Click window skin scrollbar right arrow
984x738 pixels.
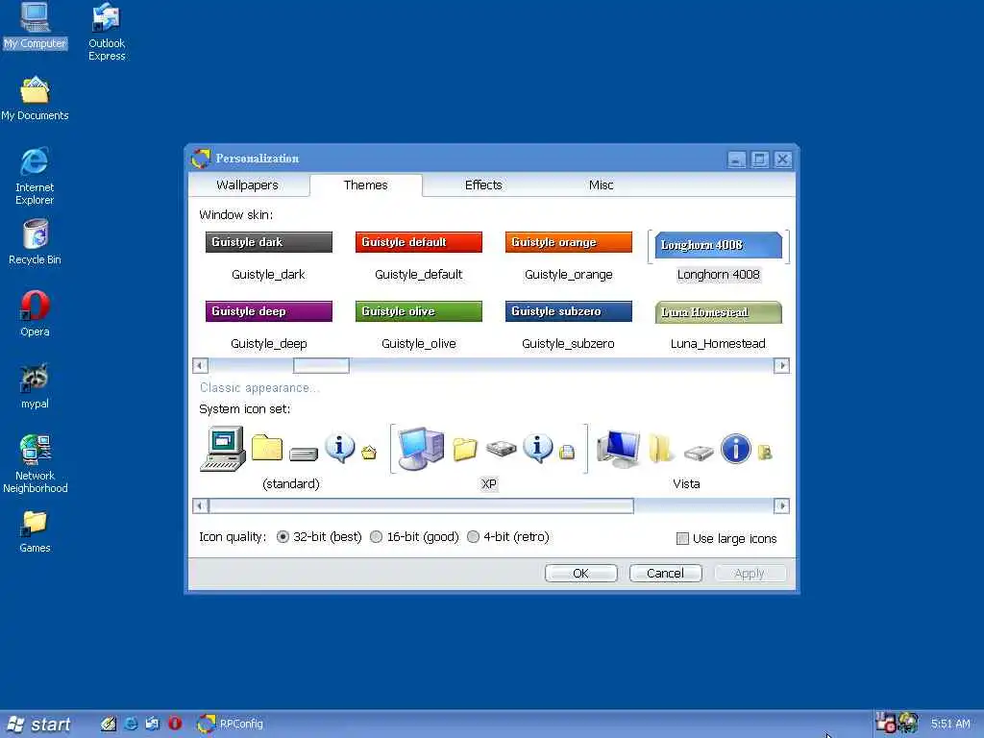(x=781, y=365)
